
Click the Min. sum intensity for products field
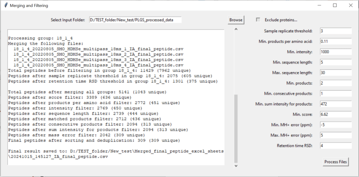coord(335,104)
